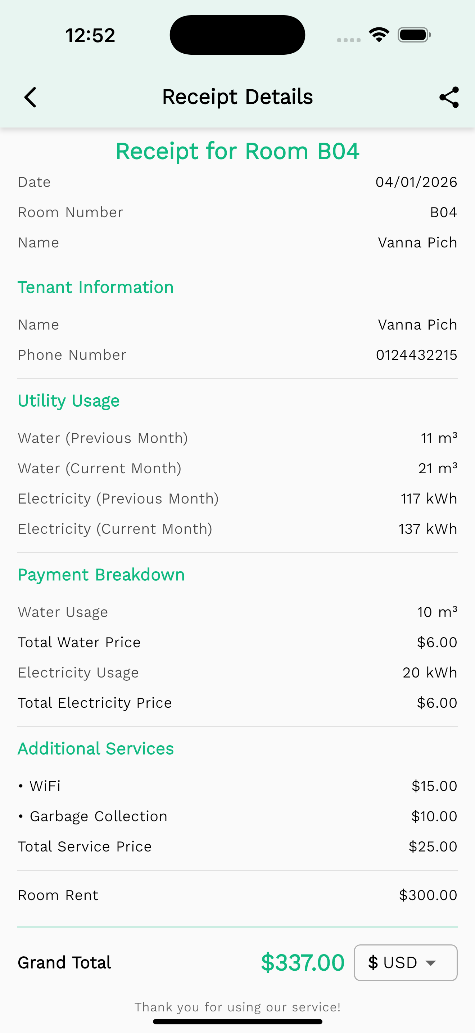Open the USD currency dropdown

tap(405, 962)
